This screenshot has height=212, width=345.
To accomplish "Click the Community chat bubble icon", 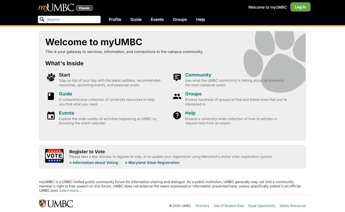I will [177, 77].
